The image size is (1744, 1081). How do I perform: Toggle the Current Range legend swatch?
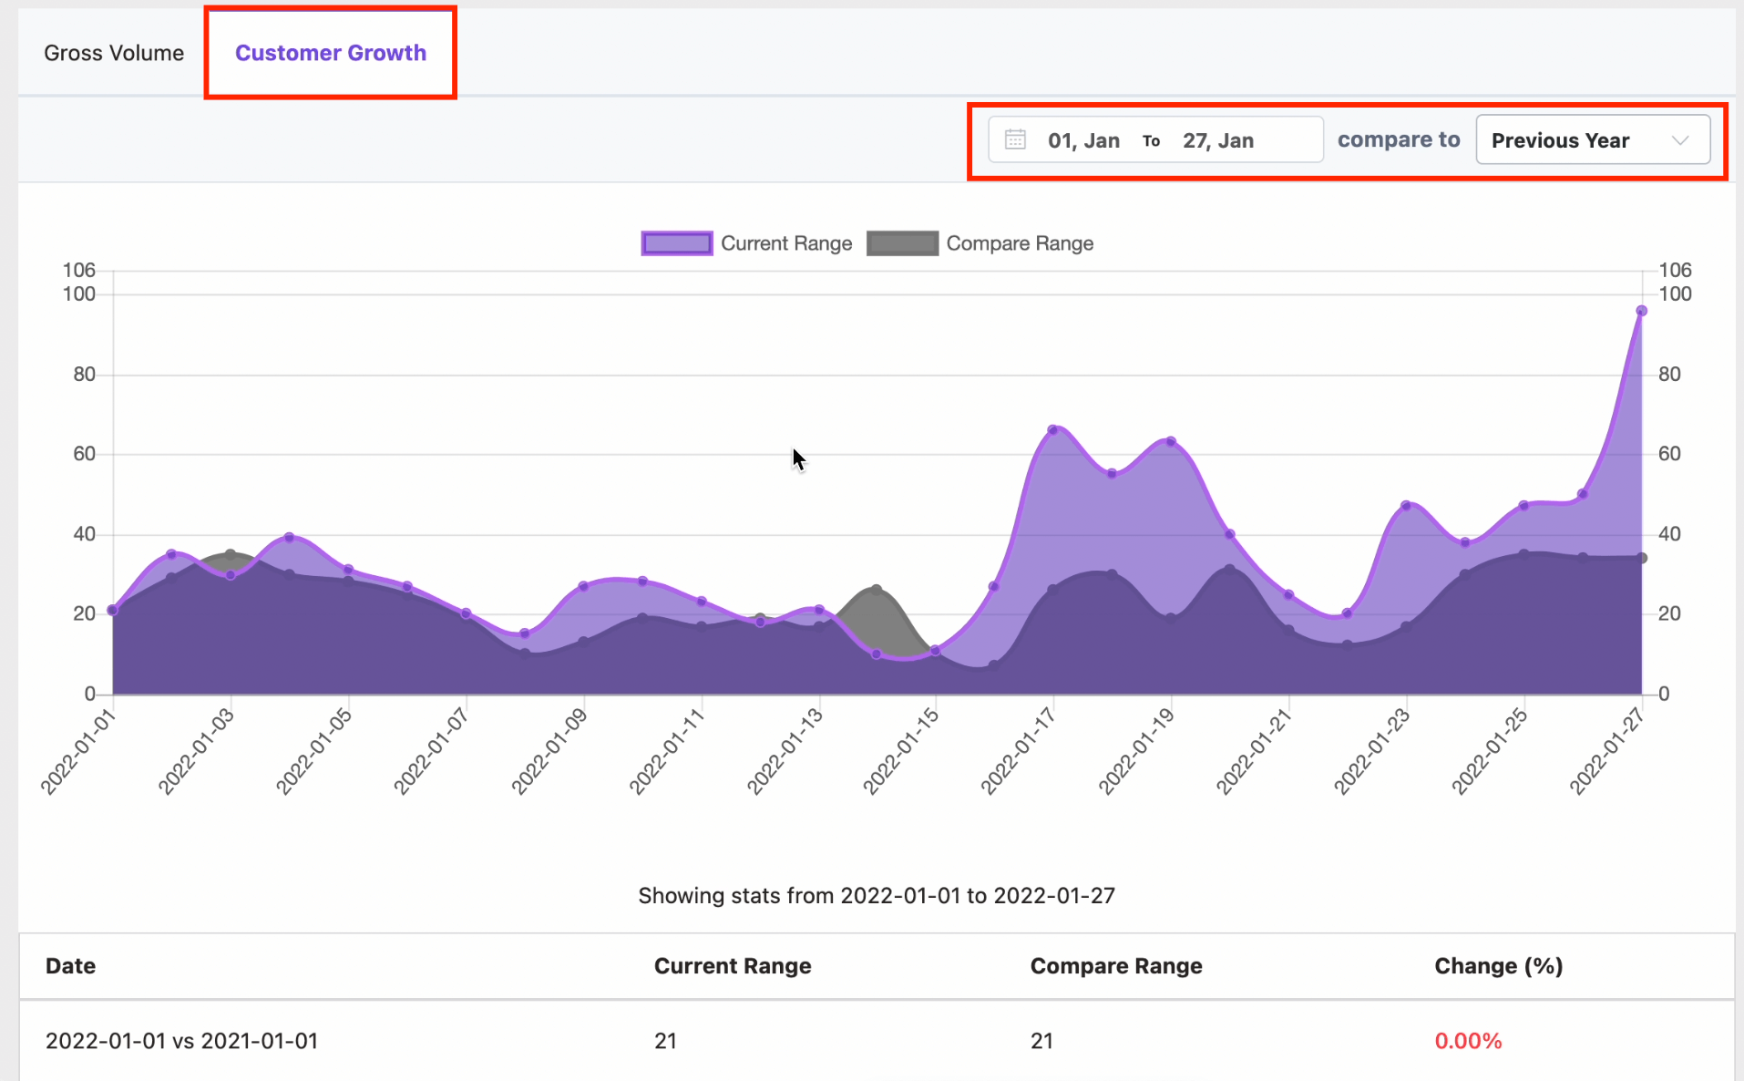coord(677,243)
